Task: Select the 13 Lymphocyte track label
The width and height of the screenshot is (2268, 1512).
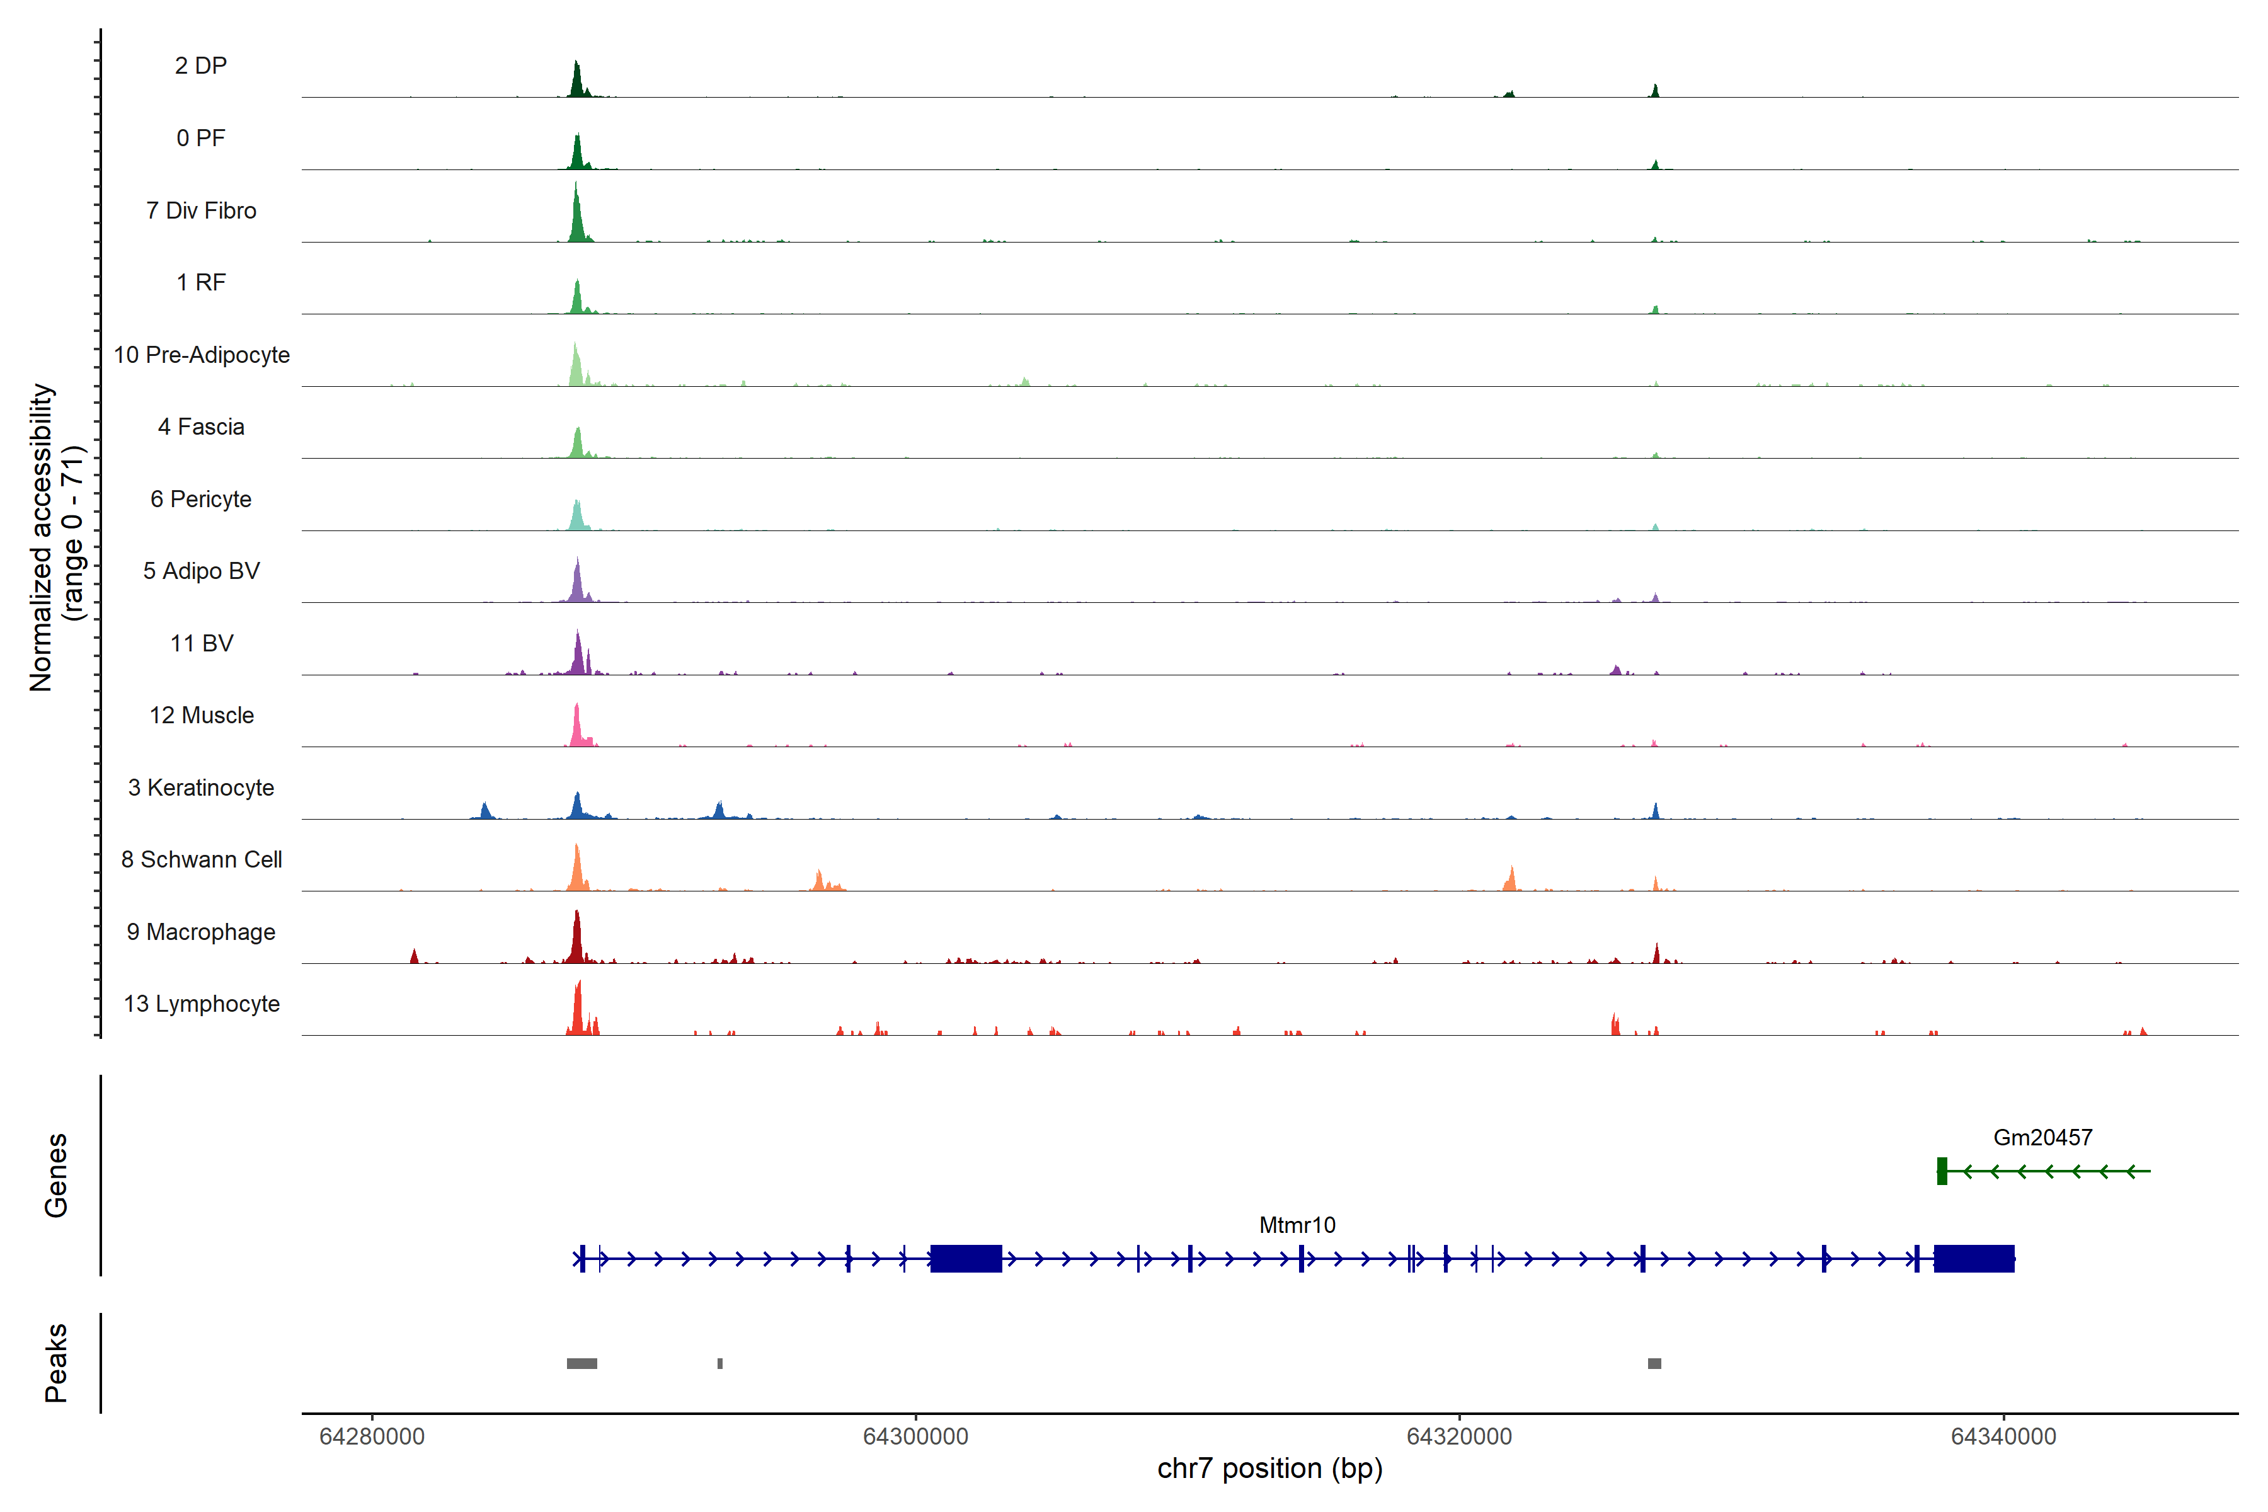Action: tap(202, 1004)
